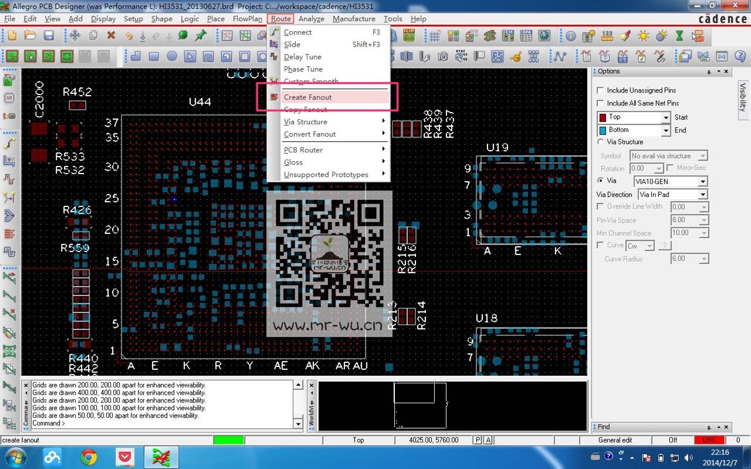
Task: Click the R1R2 U1U2 auto rename icon
Action: 461,57
